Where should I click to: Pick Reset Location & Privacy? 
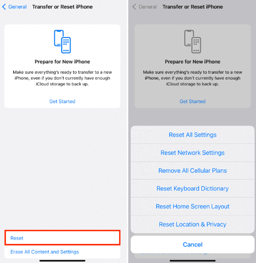pos(193,224)
